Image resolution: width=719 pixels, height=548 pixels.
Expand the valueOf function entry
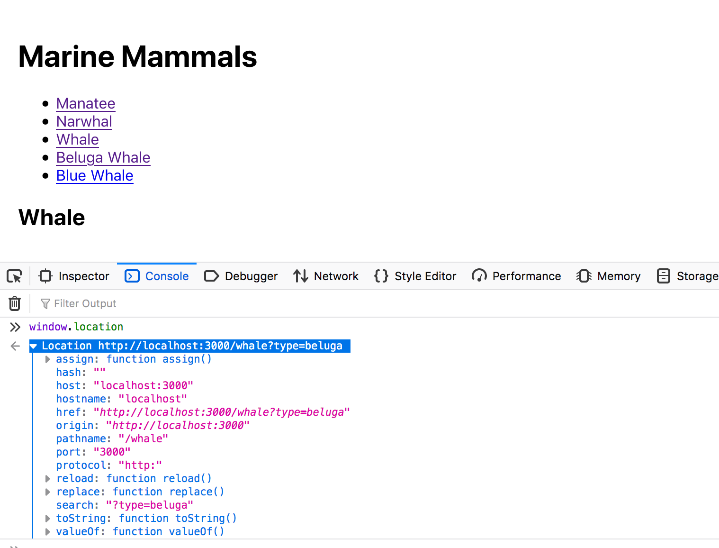click(47, 532)
